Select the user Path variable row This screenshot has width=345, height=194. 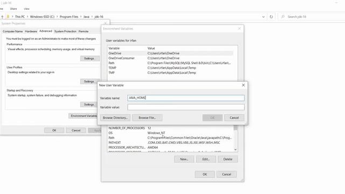(170, 63)
